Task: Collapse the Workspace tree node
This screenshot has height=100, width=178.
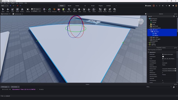Action: coord(148,19)
